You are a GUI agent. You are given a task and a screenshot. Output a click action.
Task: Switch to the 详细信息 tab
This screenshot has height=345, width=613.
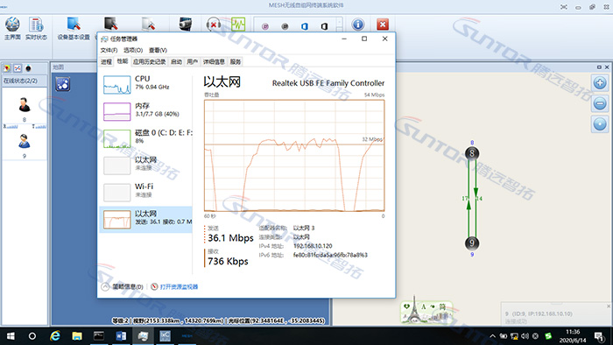pyautogui.click(x=214, y=62)
